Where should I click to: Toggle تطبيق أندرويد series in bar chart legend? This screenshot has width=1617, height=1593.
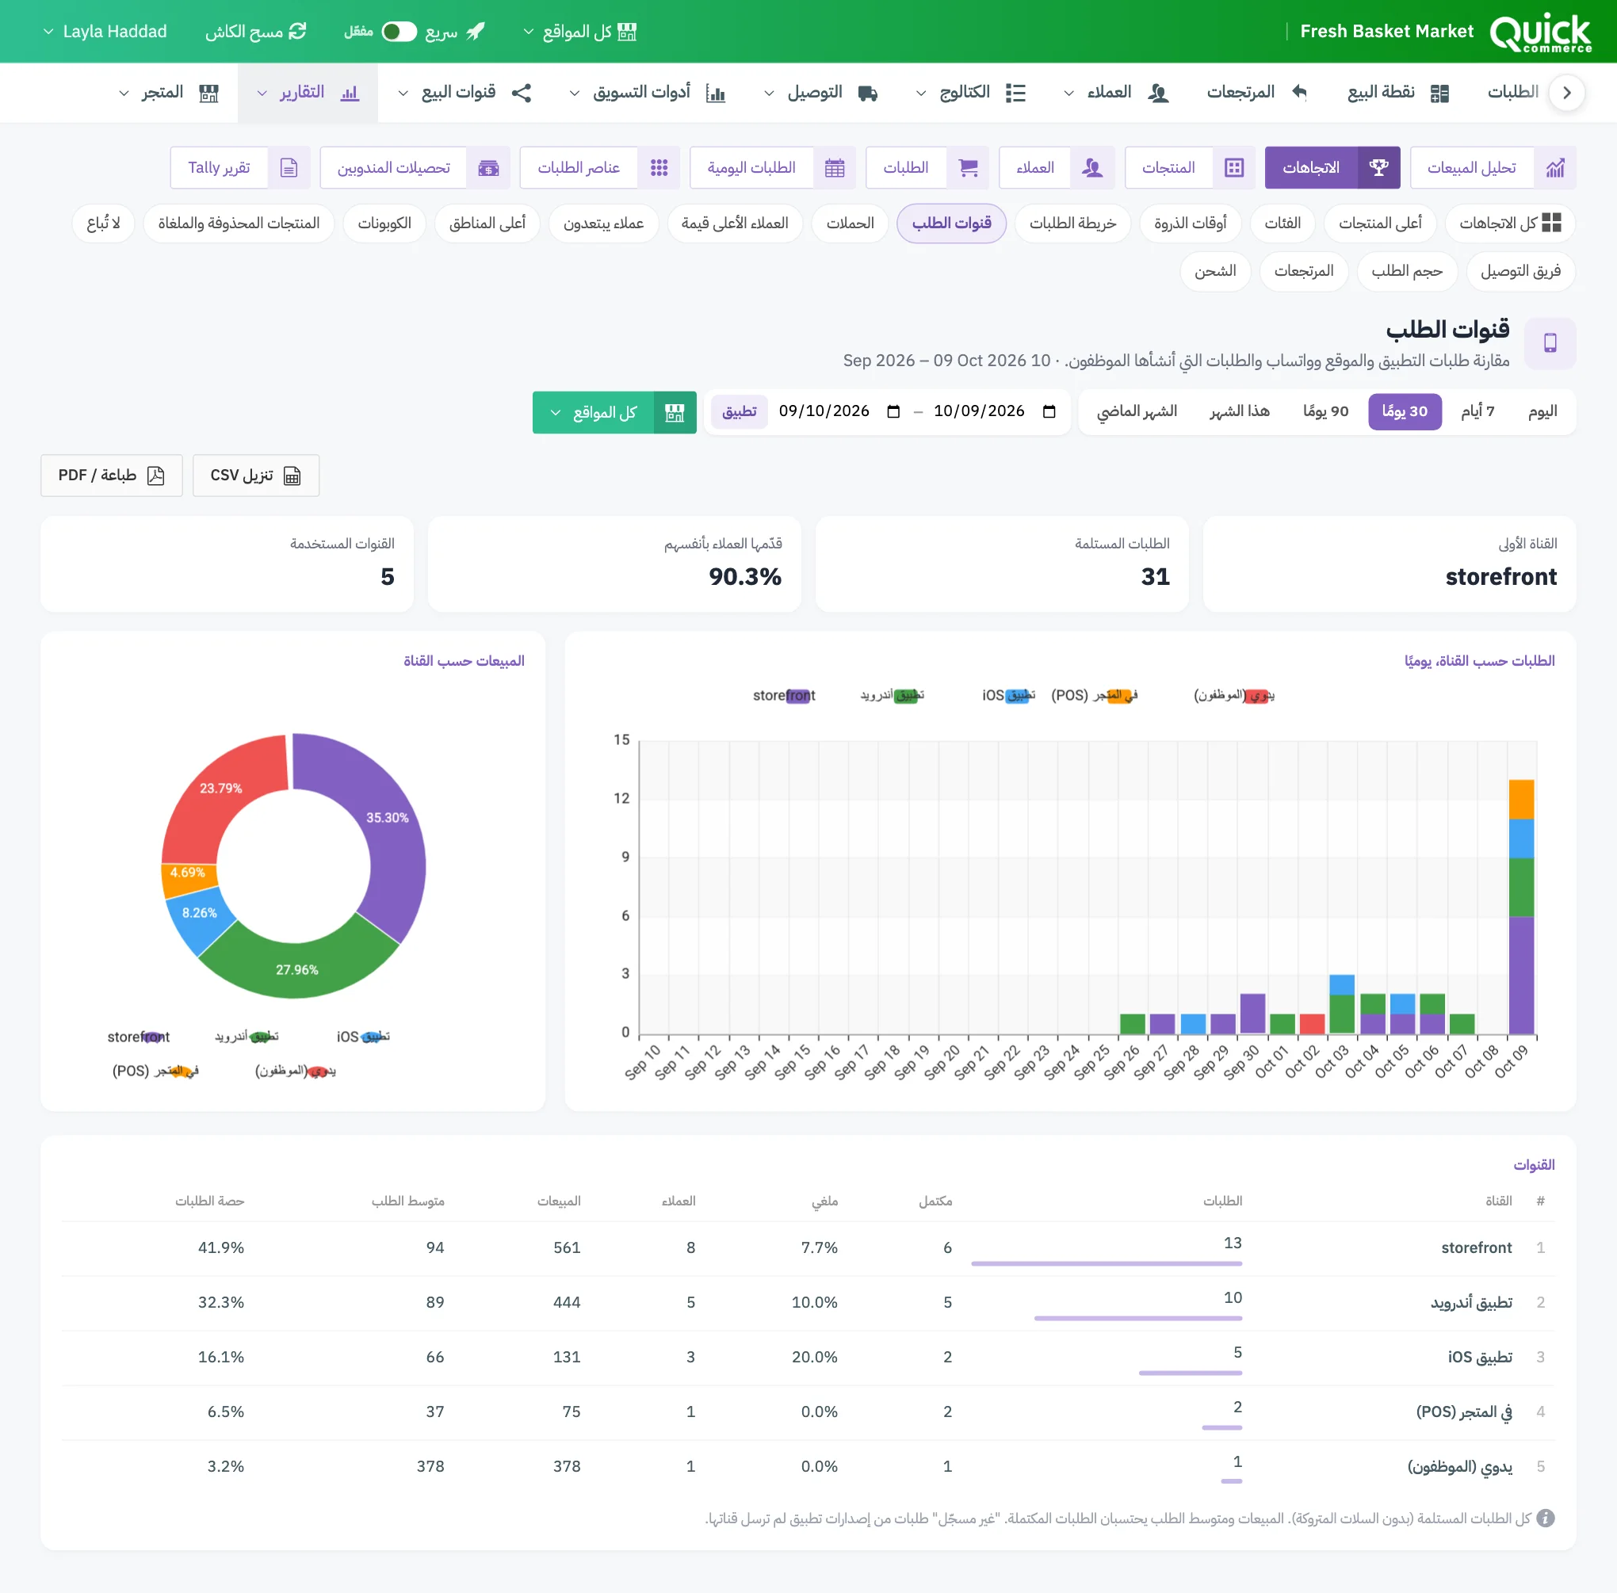click(892, 696)
